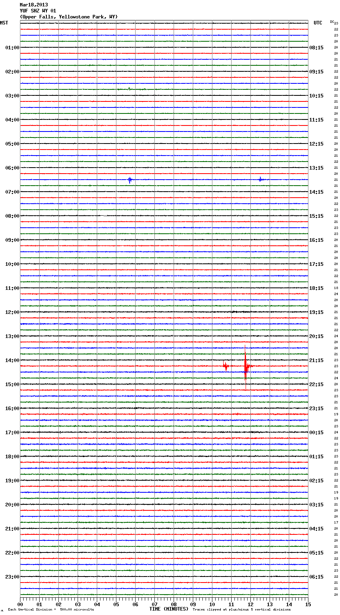Click the small green blip near 02:45 row
The height and width of the screenshot is (615, 340).
click(x=129, y=89)
